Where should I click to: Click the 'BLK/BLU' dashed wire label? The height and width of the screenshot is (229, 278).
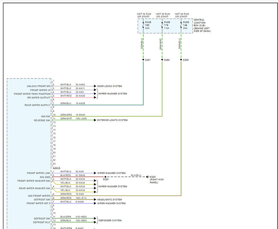[136, 175]
